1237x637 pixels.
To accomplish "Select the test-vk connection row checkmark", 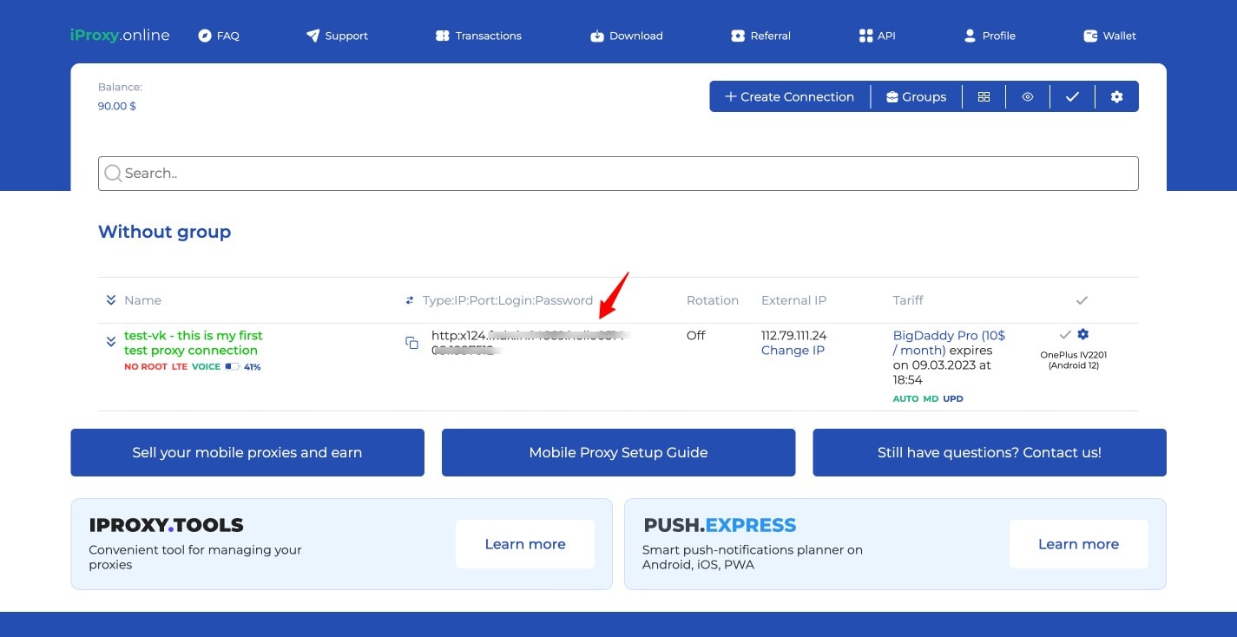I will tap(1065, 335).
